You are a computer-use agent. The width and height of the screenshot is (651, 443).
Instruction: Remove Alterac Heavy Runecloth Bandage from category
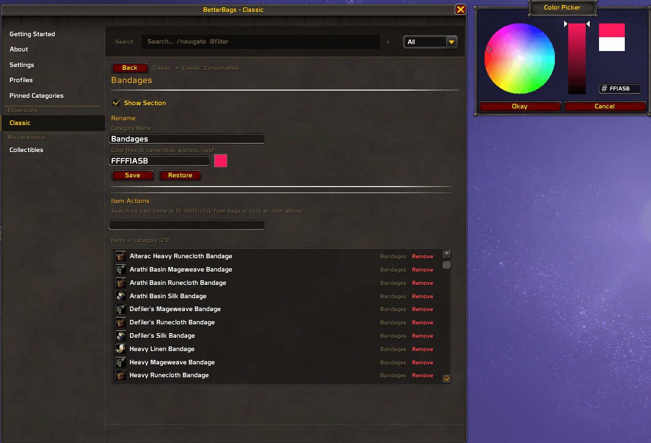[x=422, y=256]
